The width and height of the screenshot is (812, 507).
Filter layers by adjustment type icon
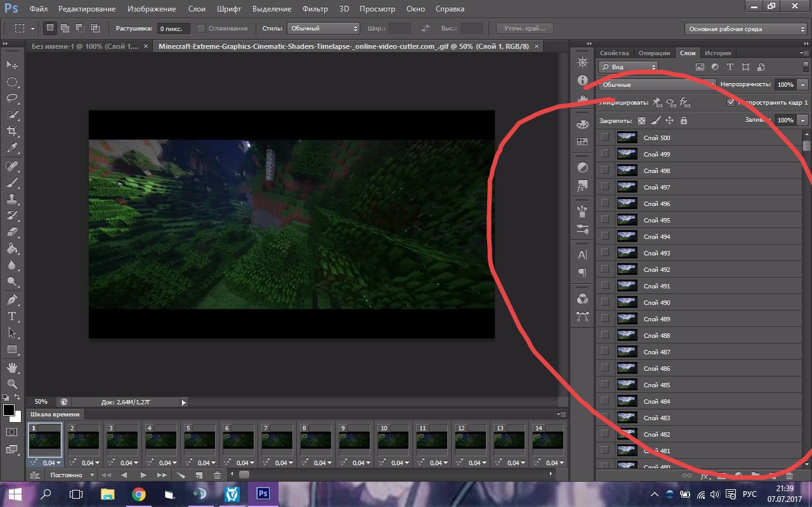coord(715,67)
